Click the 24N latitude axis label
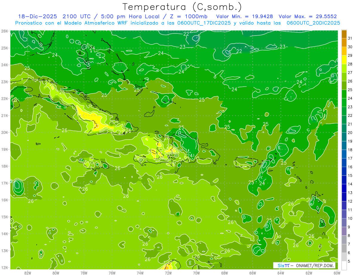Viewport: 358px width, 277px height. click(4, 65)
